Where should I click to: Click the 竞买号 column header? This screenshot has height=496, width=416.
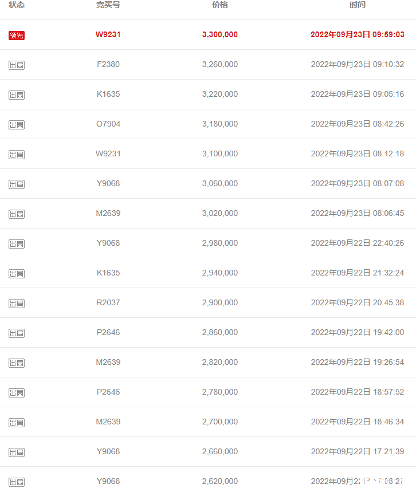point(108,5)
